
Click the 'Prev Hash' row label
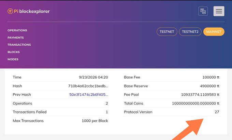[x=22, y=94]
